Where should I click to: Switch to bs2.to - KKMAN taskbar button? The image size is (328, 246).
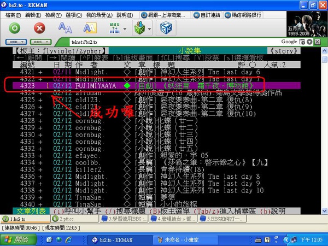pyautogui.click(x=120, y=240)
